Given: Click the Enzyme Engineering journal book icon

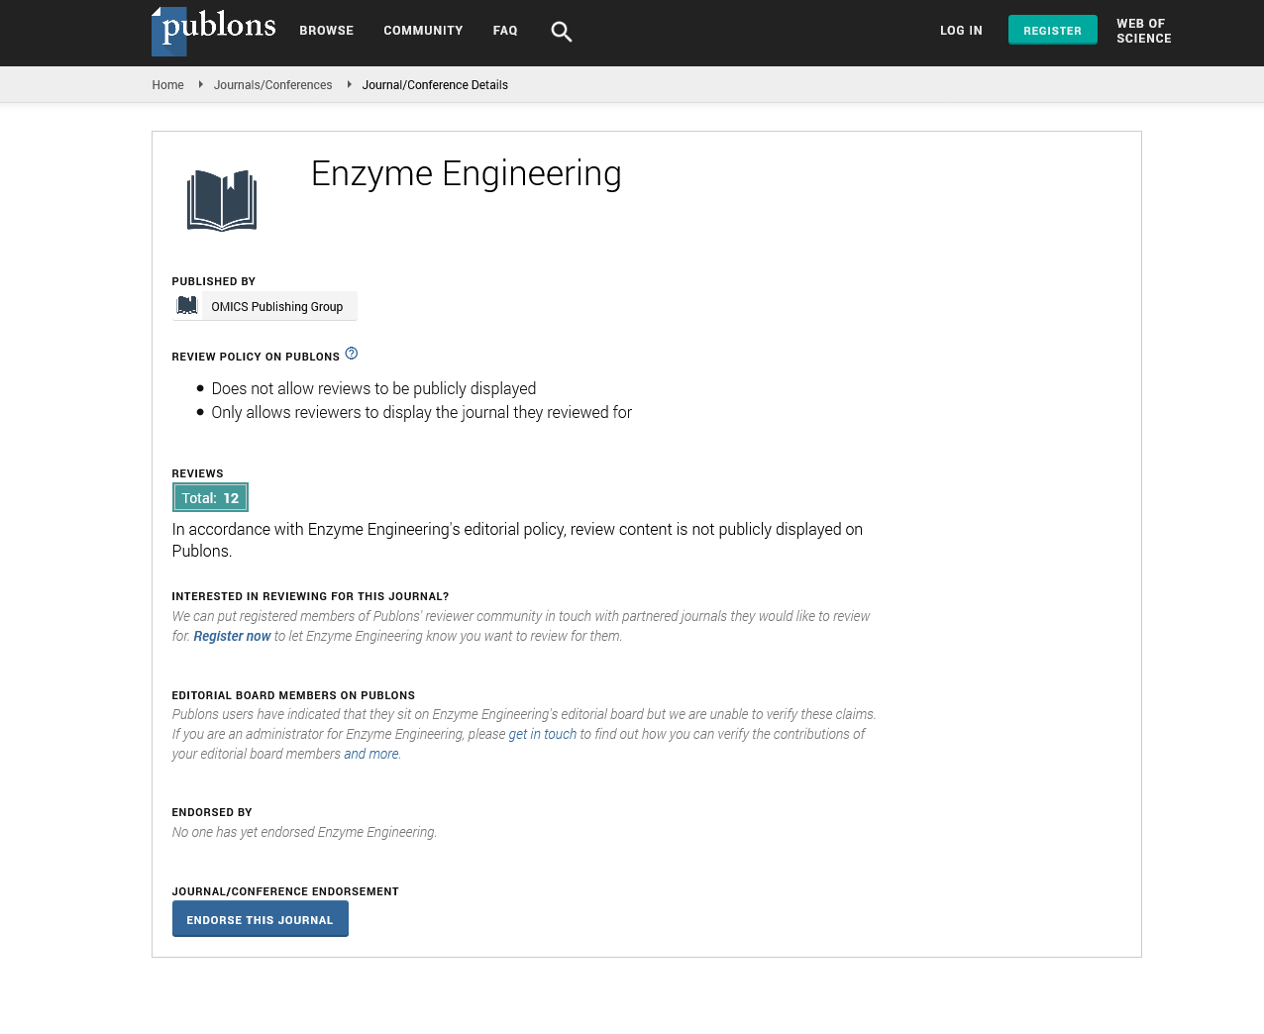Looking at the screenshot, I should coord(222,200).
